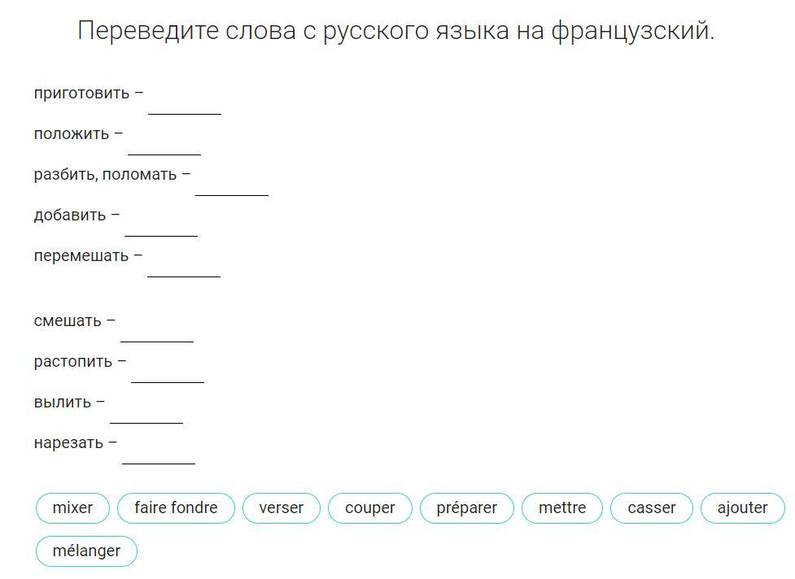Click the 'mélanger' word chip

click(86, 551)
